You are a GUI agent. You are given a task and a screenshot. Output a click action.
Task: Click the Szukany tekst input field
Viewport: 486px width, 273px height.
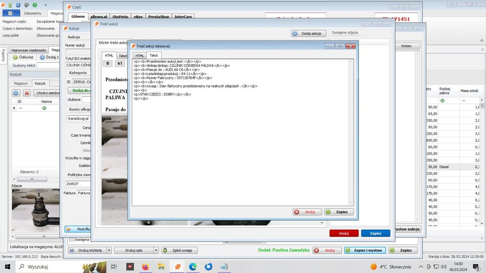48,65
